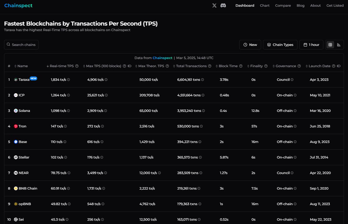Switch to bar chart view icon
348x224 pixels.
pyautogui.click(x=339, y=45)
